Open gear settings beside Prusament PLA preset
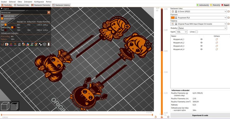The height and width of the screenshot is (119, 230). pos(229,18)
